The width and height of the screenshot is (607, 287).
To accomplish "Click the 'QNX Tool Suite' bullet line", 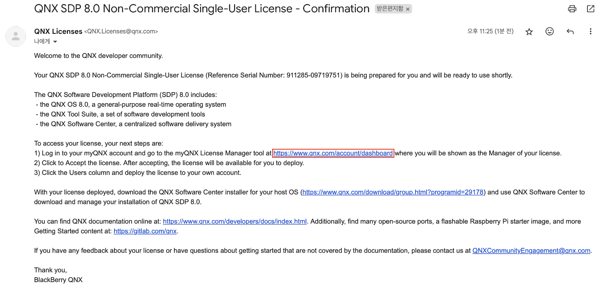I will (x=120, y=114).
